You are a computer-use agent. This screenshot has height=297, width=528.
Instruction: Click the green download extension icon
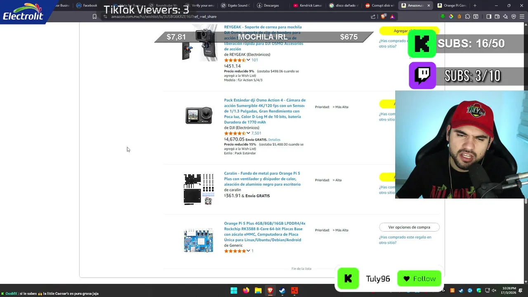point(443,16)
